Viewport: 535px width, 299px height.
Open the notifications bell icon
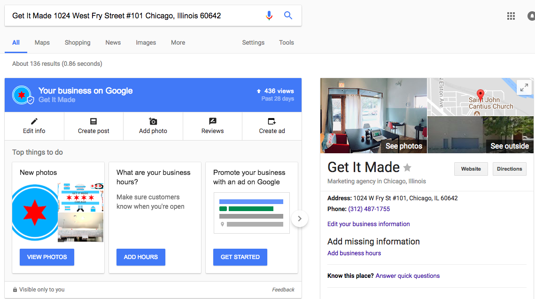tap(531, 16)
